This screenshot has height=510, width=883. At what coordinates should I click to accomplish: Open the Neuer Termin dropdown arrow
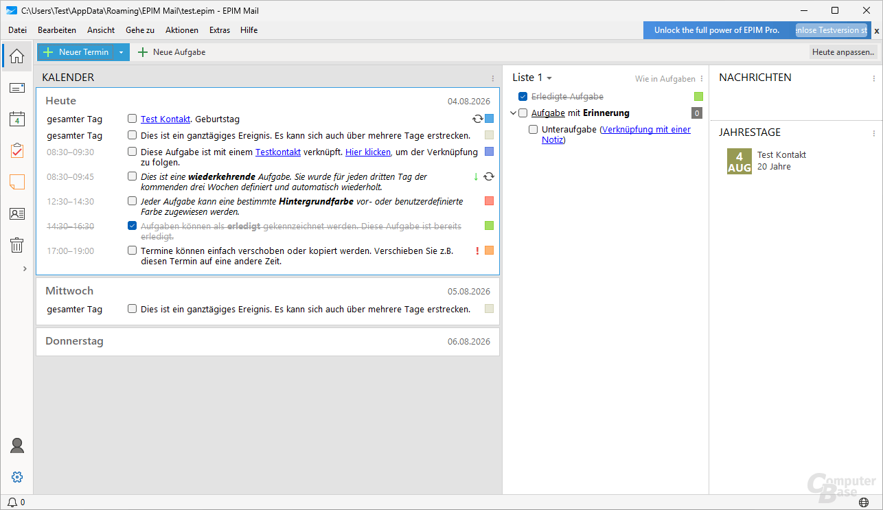[121, 52]
